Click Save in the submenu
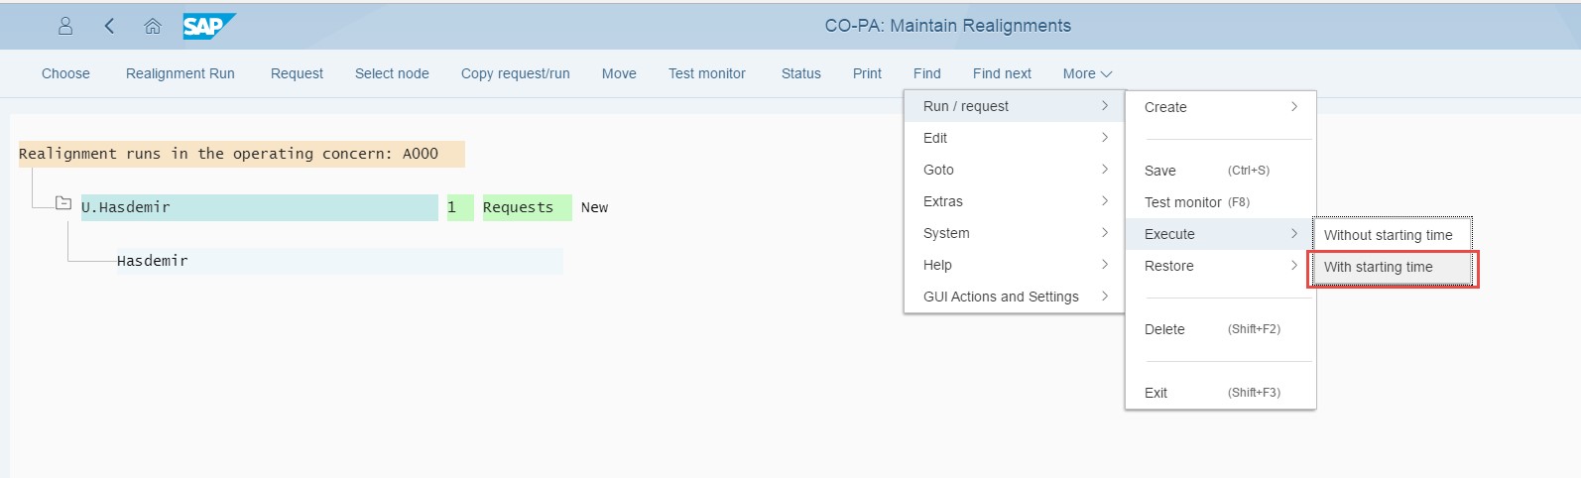The image size is (1581, 478). (1160, 171)
